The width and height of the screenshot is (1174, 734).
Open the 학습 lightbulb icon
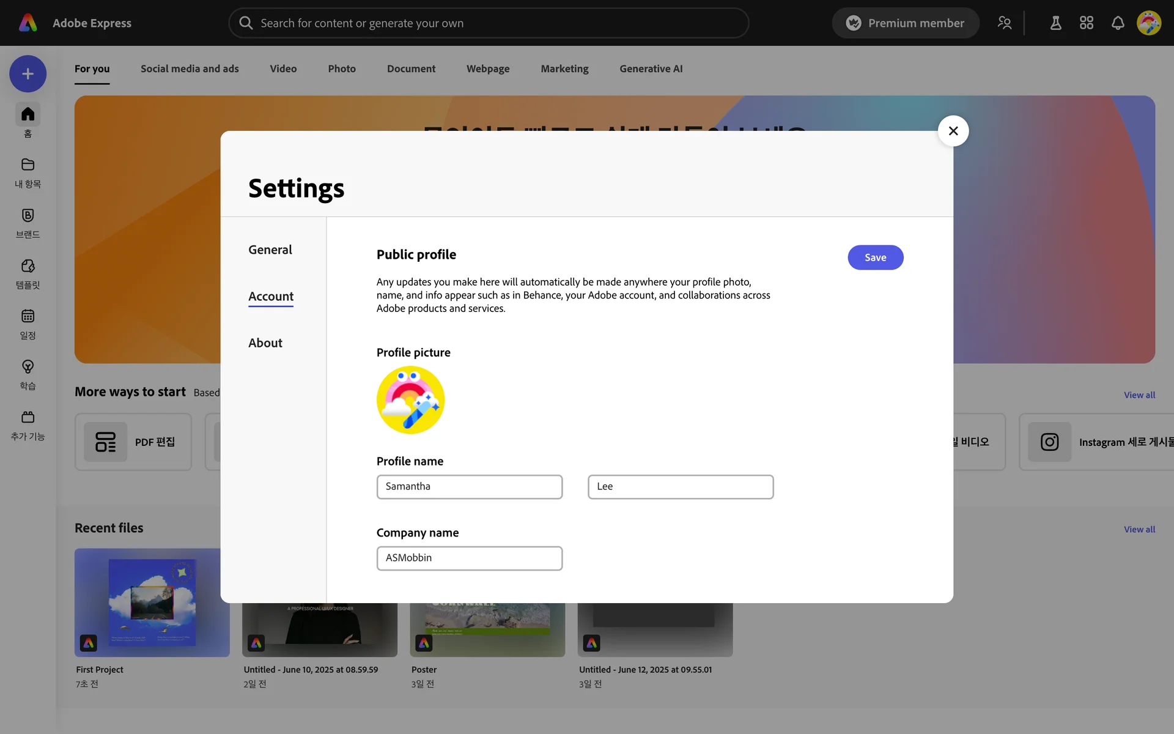[28, 366]
